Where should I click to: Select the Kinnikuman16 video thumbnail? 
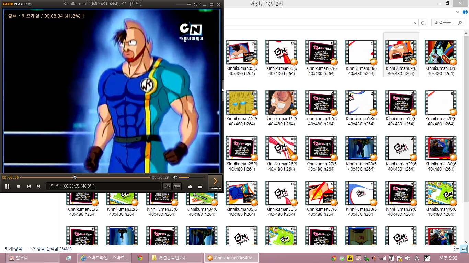coord(281,103)
